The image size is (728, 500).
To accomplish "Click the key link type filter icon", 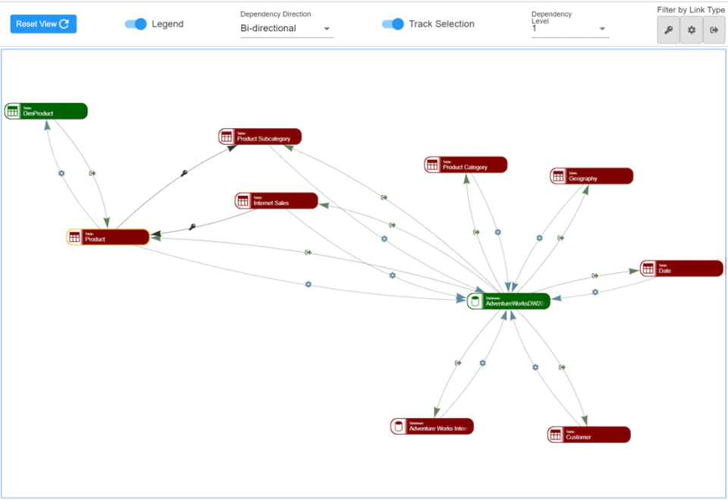I will click(x=668, y=30).
